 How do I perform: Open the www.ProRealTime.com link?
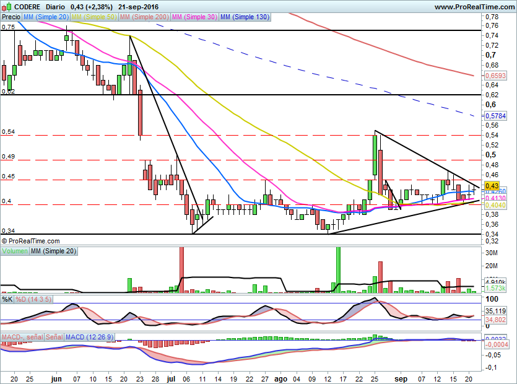pyautogui.click(x=474, y=7)
